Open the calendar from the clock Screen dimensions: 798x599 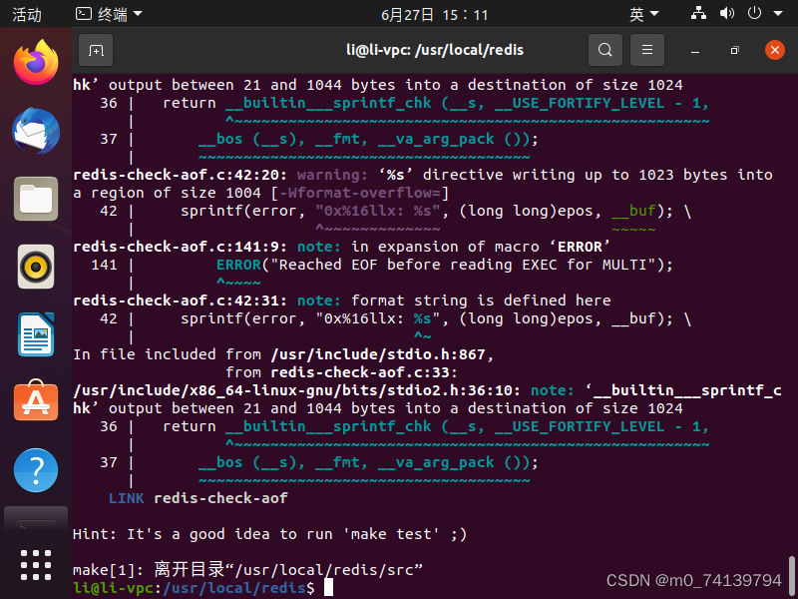tap(399, 13)
